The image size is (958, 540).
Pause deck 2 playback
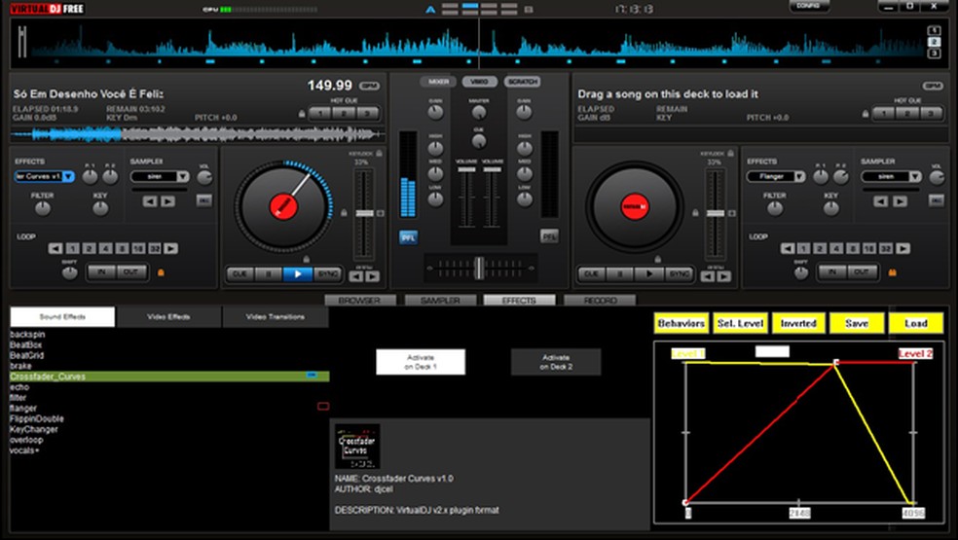tap(620, 274)
